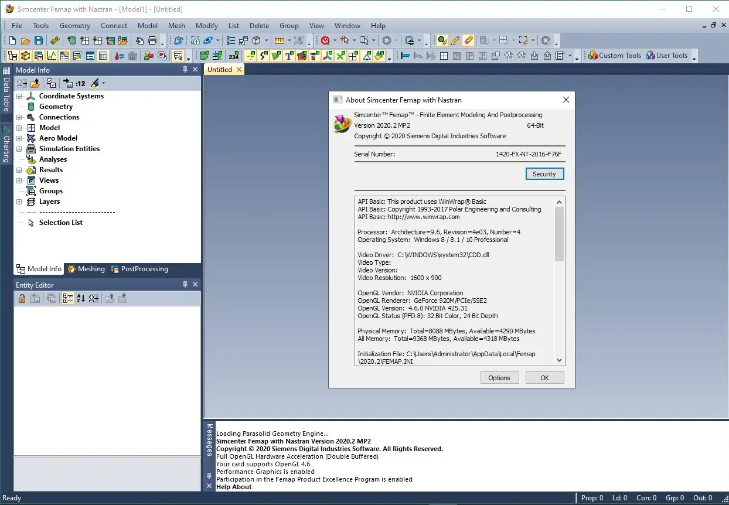729x505 pixels.
Task: Click the yellow pencil highlight icon
Action: pos(455,40)
